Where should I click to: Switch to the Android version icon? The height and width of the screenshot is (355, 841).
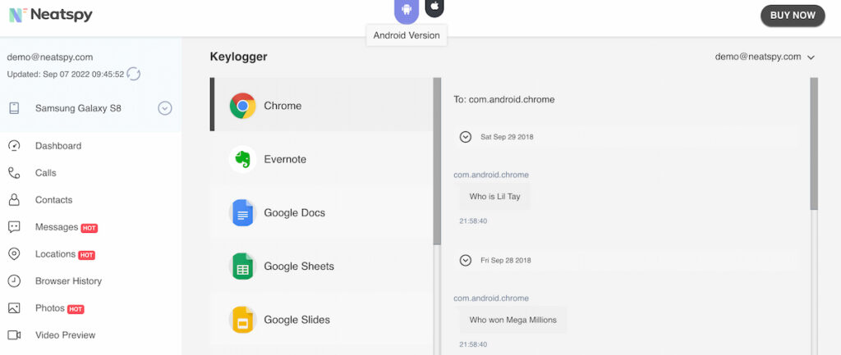point(407,10)
